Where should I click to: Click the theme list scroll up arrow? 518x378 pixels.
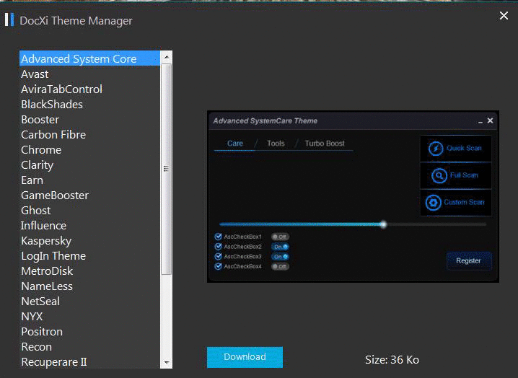pyautogui.click(x=167, y=57)
